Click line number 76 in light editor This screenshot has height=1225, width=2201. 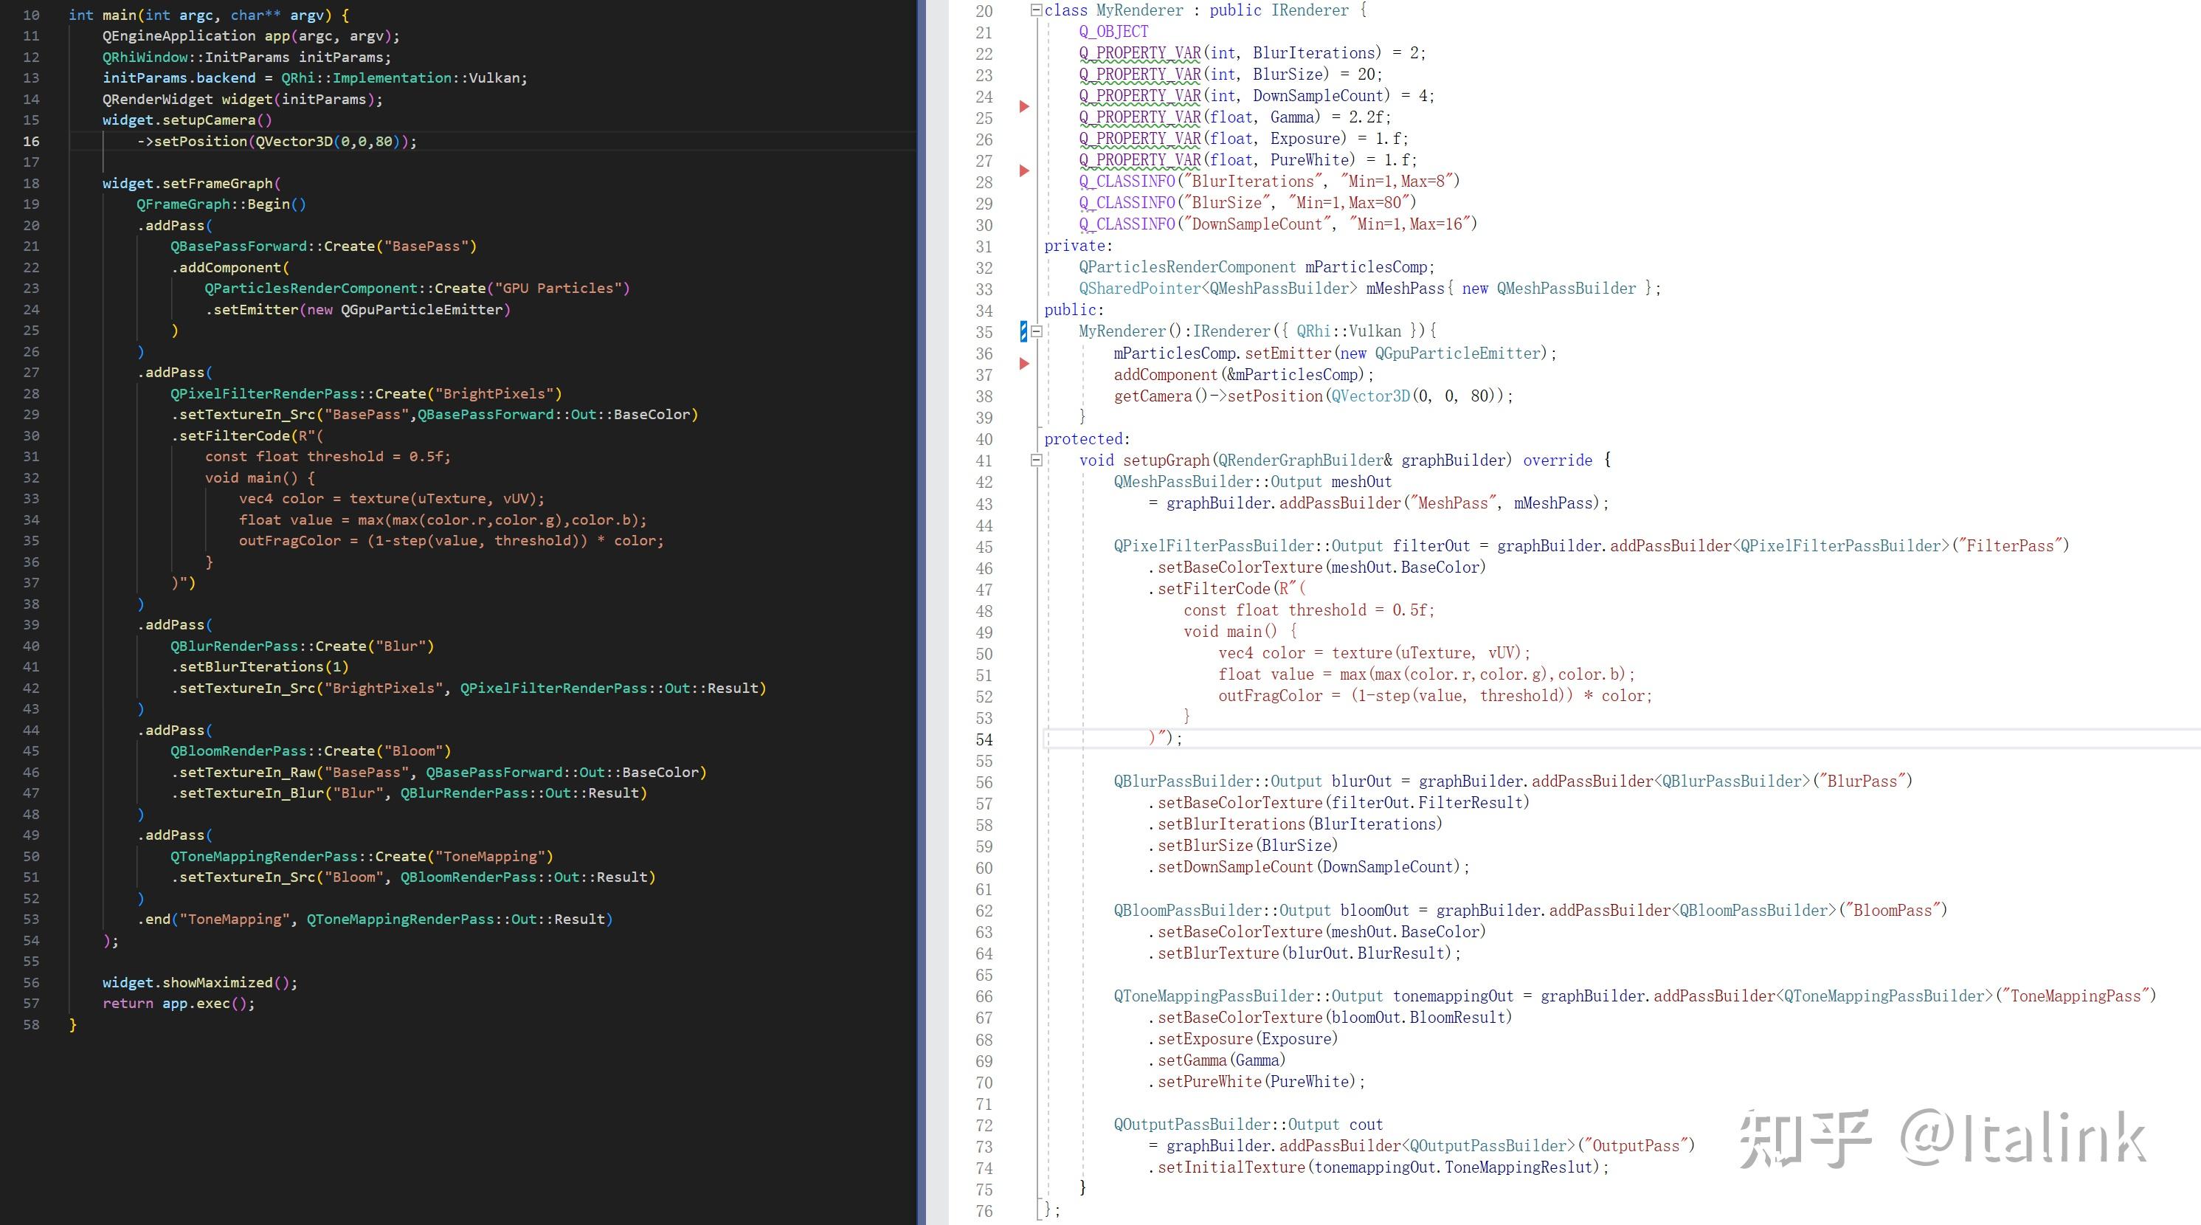pos(984,1211)
